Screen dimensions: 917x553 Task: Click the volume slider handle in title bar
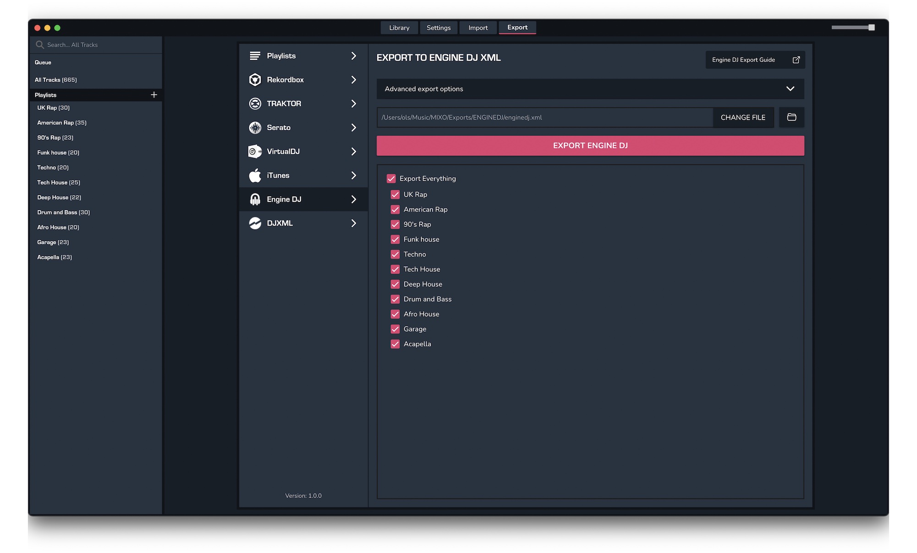click(x=871, y=27)
